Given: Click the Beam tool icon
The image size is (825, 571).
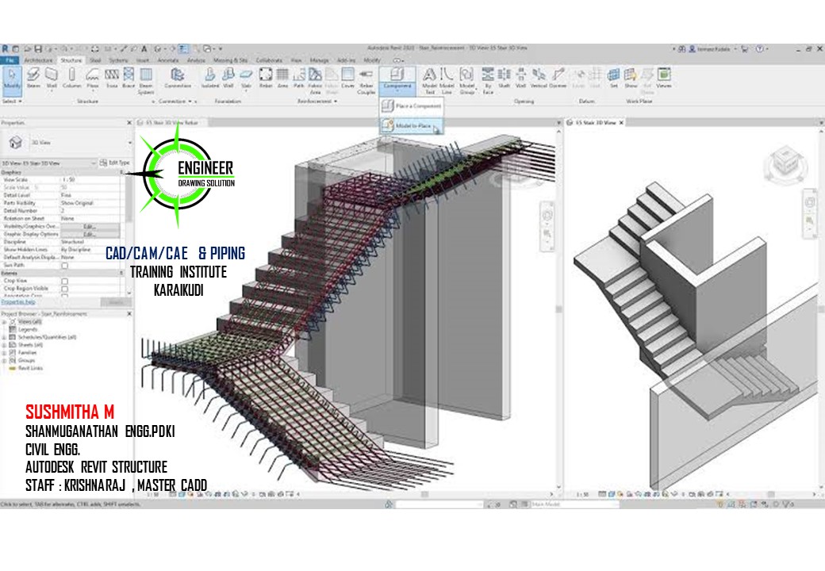Looking at the screenshot, I should (x=33, y=78).
